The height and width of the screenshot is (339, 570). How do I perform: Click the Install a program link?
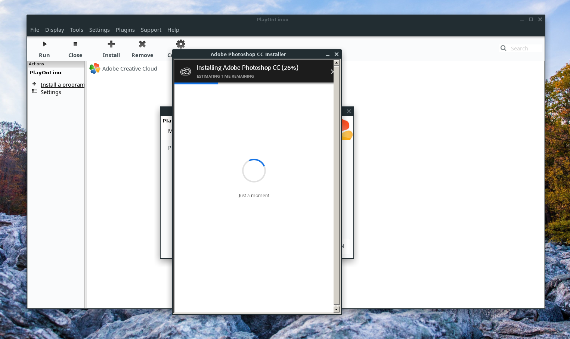pyautogui.click(x=62, y=85)
